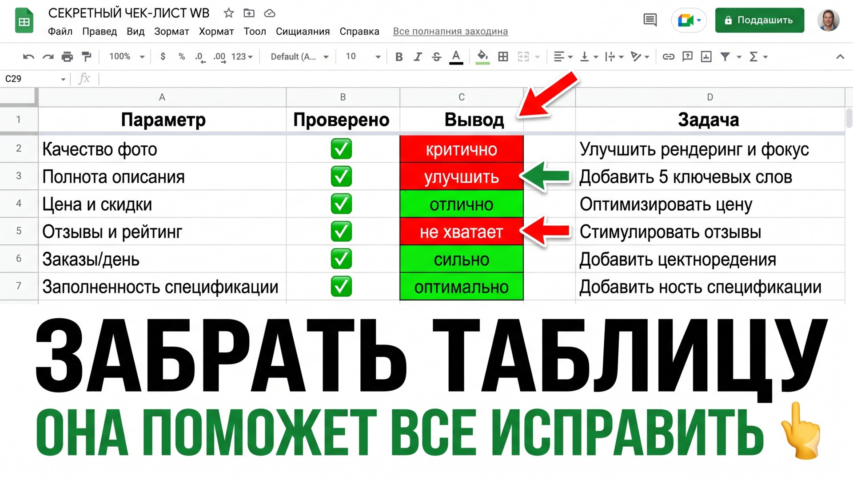Image resolution: width=853 pixels, height=480 pixels.
Task: Open the Default font dropdown
Action: pos(300,56)
